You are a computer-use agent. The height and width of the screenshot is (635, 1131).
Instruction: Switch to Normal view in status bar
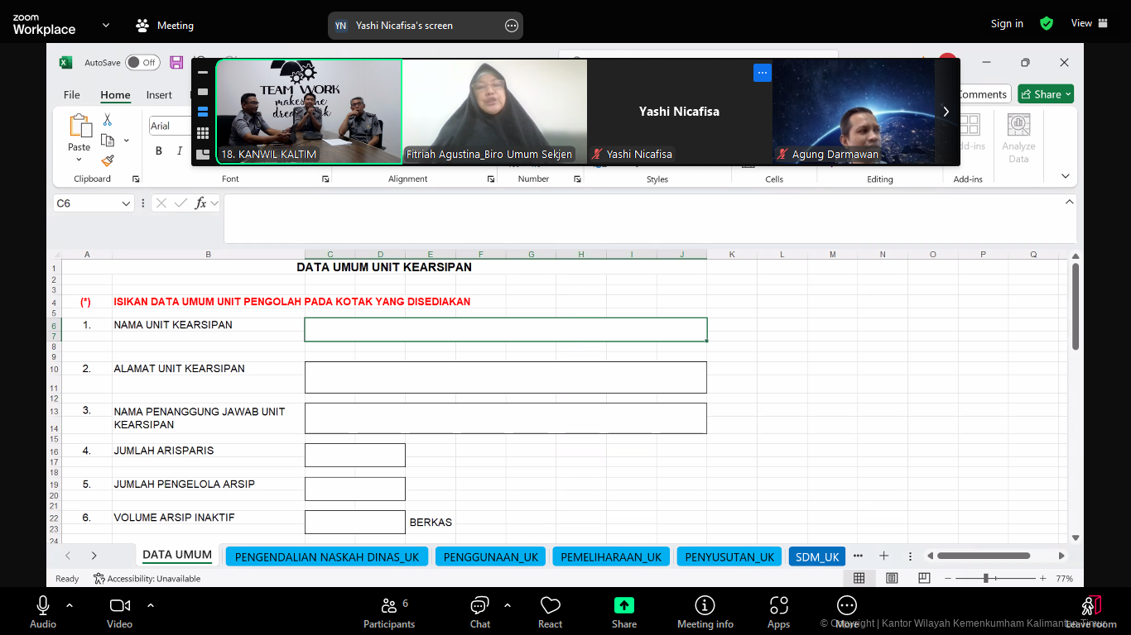pyautogui.click(x=859, y=579)
